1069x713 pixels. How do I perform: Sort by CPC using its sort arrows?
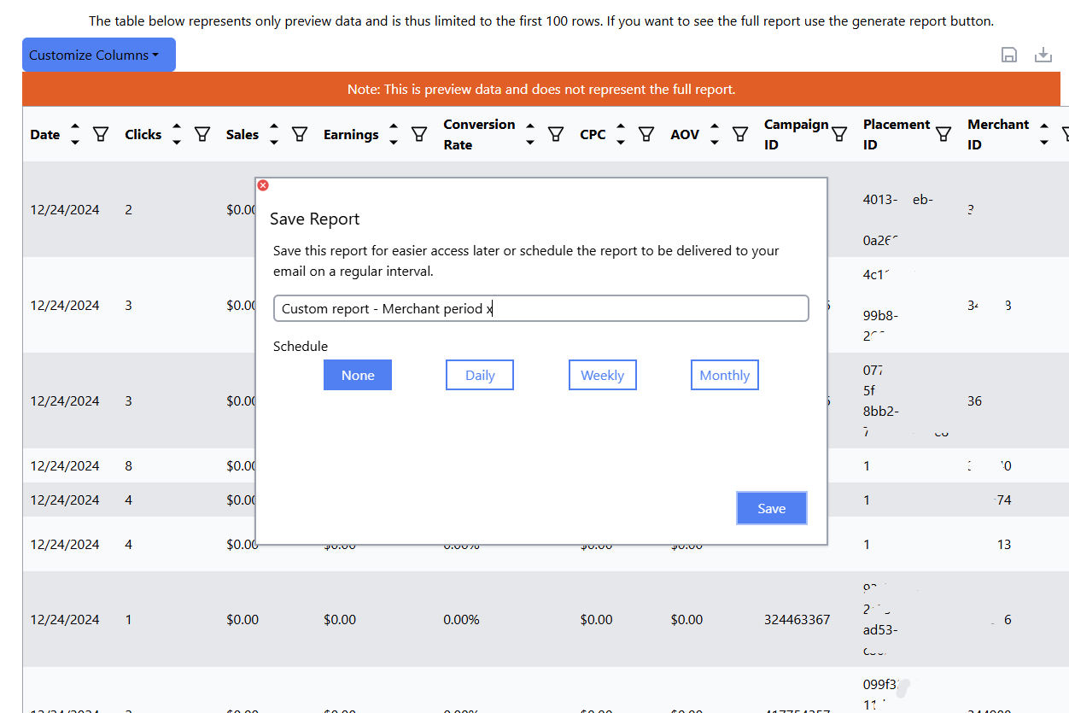[x=621, y=134]
